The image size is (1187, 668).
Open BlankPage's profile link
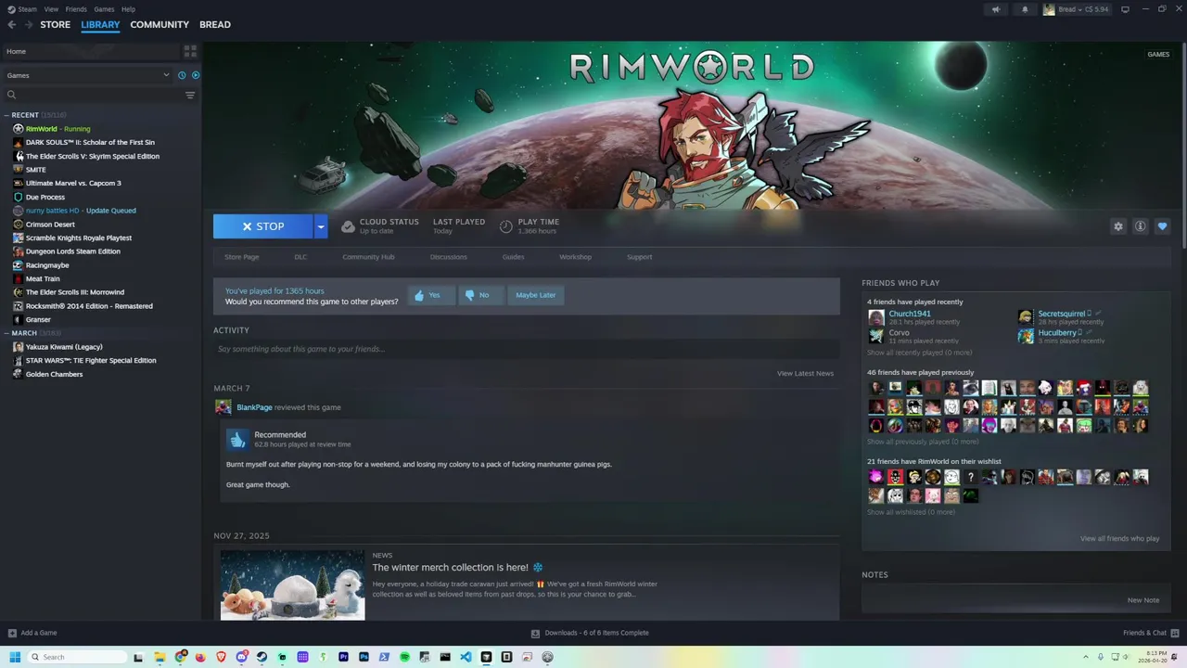coord(254,407)
